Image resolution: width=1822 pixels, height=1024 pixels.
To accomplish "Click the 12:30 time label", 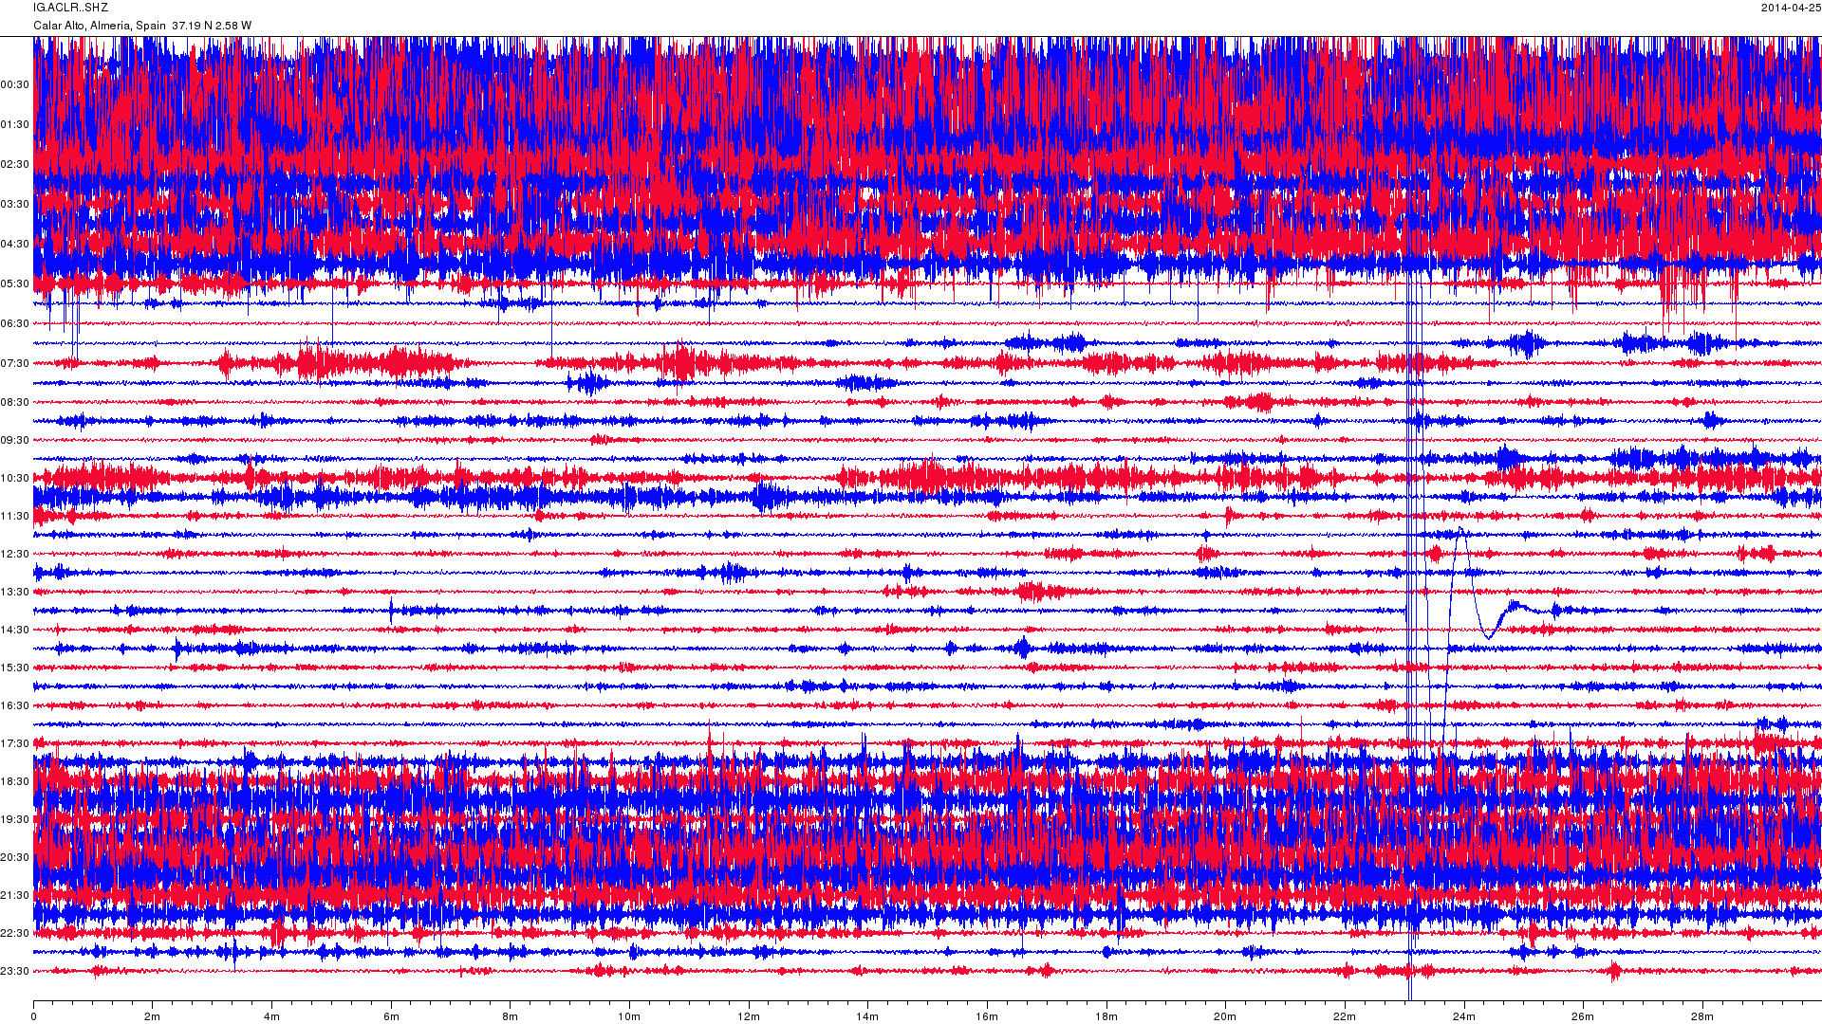I will pyautogui.click(x=14, y=555).
